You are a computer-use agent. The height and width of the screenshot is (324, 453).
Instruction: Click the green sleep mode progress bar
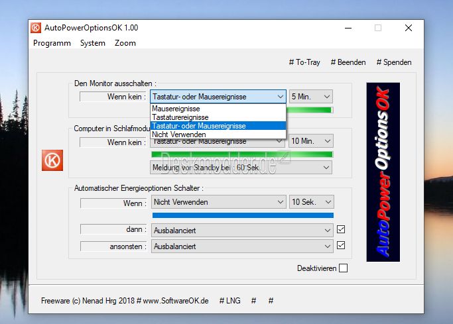click(x=242, y=154)
